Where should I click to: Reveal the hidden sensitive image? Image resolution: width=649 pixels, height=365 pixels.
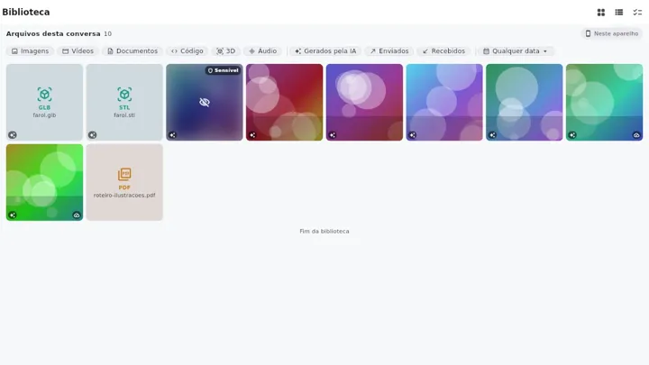pyautogui.click(x=205, y=102)
